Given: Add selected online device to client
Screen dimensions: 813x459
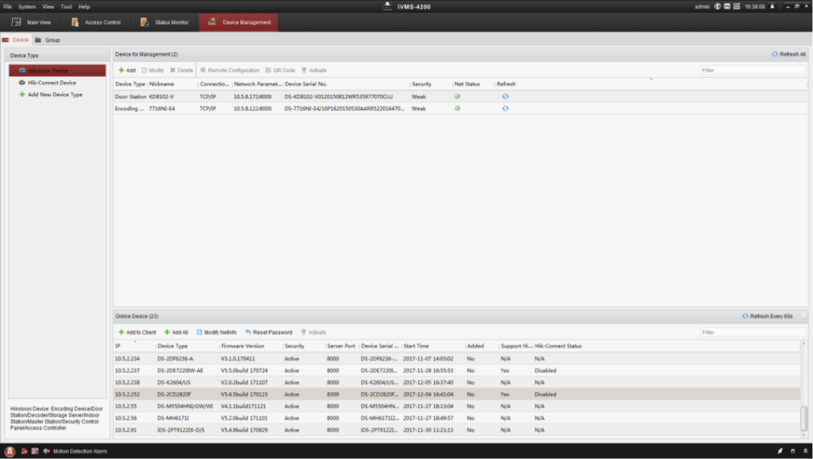Looking at the screenshot, I should pos(137,332).
